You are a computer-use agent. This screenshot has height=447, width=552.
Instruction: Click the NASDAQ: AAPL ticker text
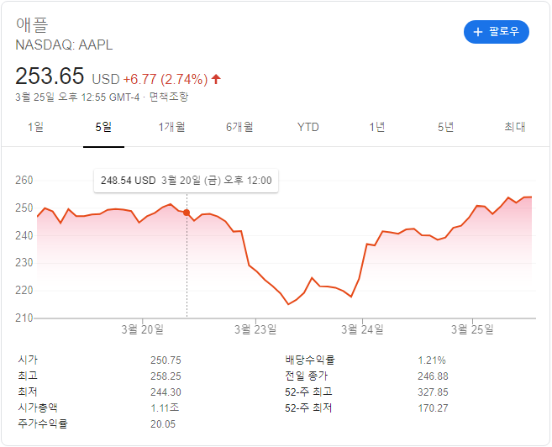(64, 45)
